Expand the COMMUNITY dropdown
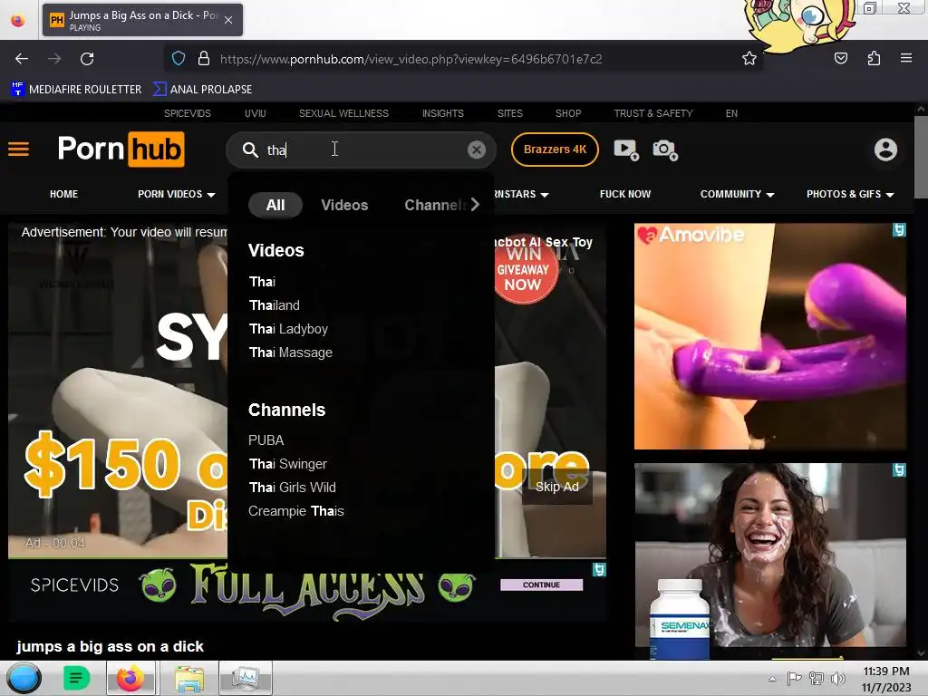Image resolution: width=928 pixels, height=696 pixels. click(x=737, y=194)
